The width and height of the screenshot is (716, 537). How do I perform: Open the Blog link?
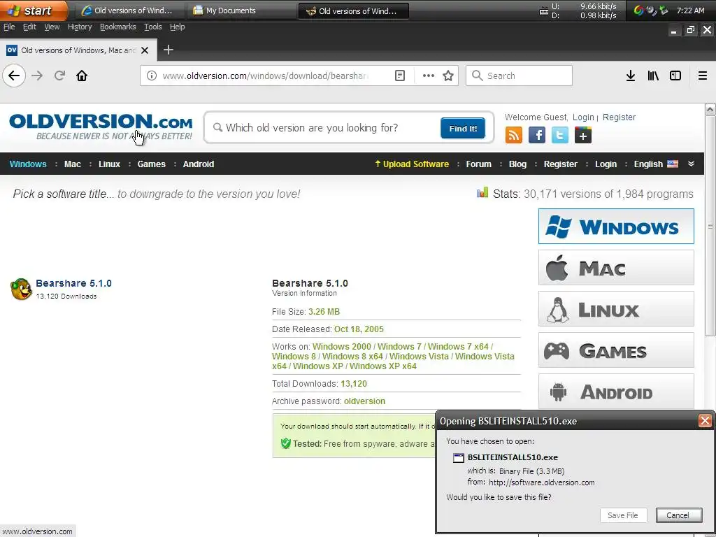click(x=517, y=164)
